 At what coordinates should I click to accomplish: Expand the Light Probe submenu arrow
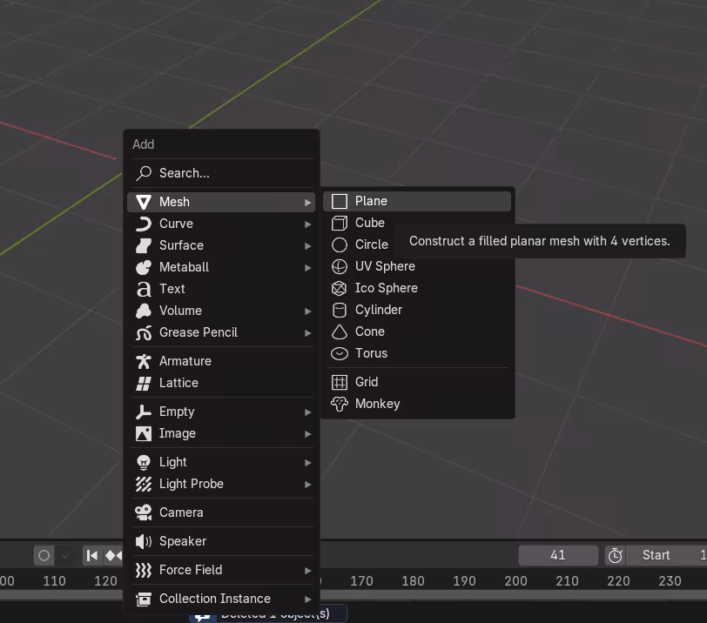tap(307, 485)
